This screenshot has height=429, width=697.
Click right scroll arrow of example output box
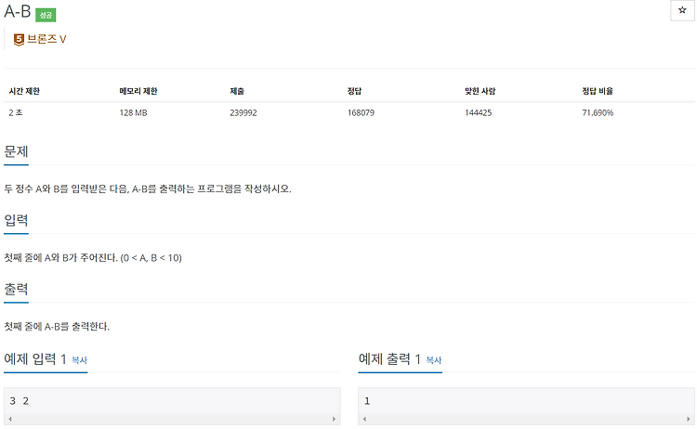coord(688,419)
